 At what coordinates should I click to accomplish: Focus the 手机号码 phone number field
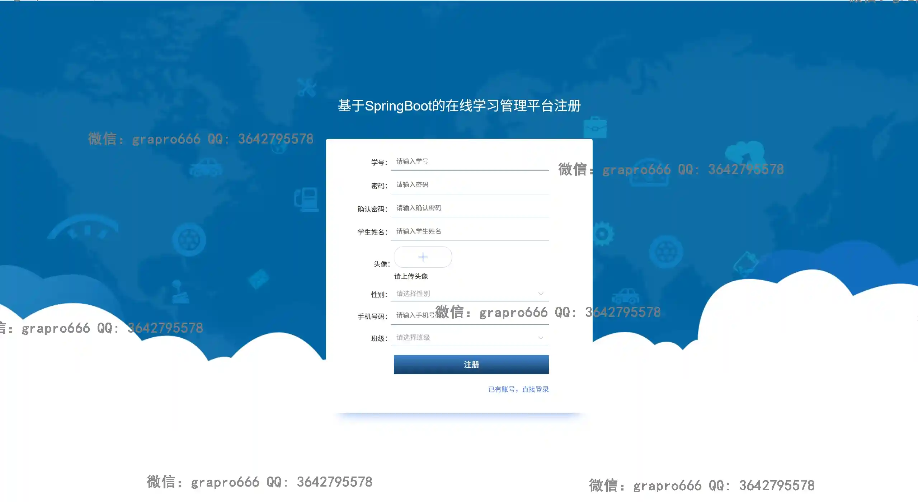[x=470, y=315]
